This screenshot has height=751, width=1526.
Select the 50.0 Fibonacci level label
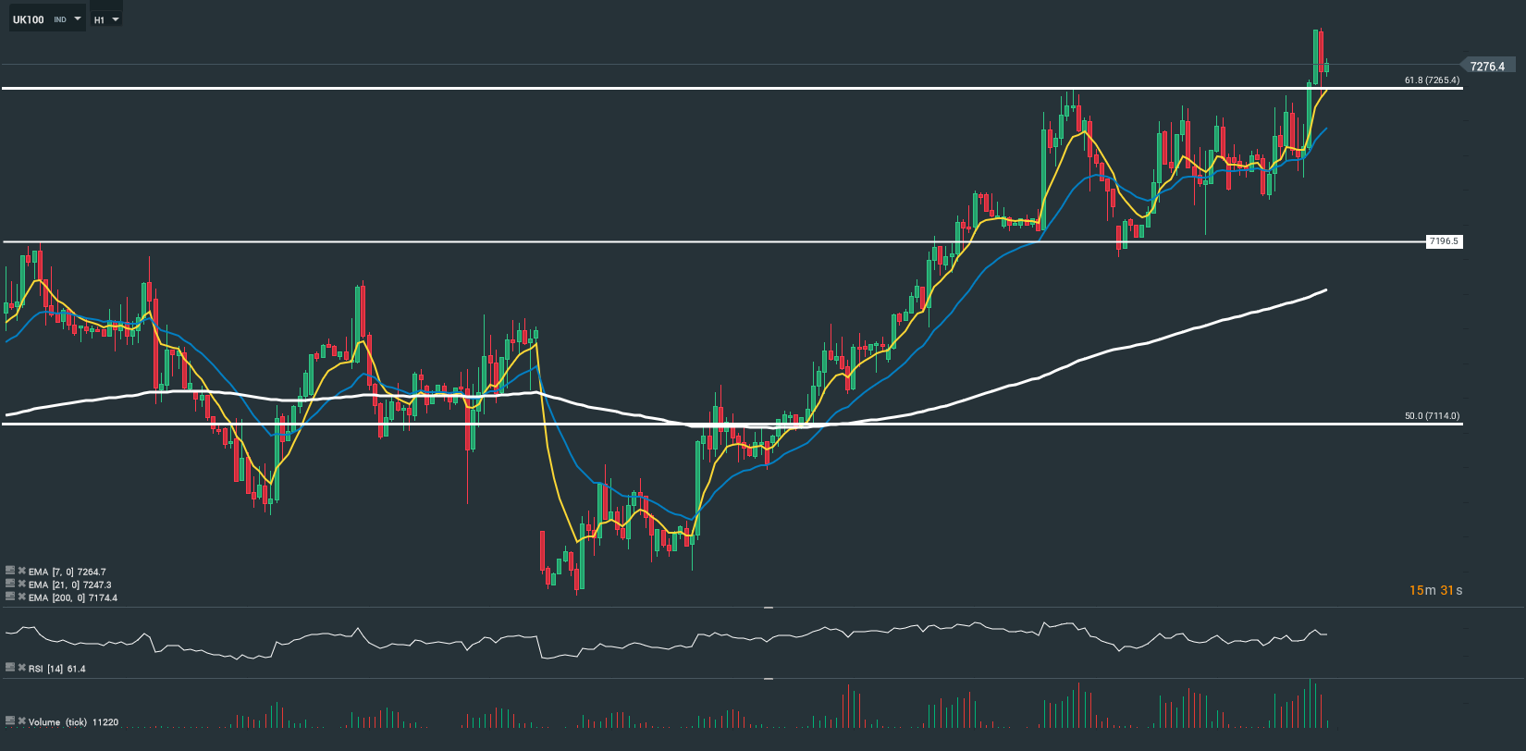(1432, 416)
